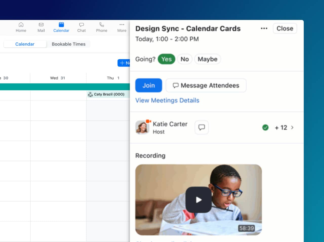The image size is (324, 242).
Task: Play the meeting recording
Action: (x=198, y=200)
